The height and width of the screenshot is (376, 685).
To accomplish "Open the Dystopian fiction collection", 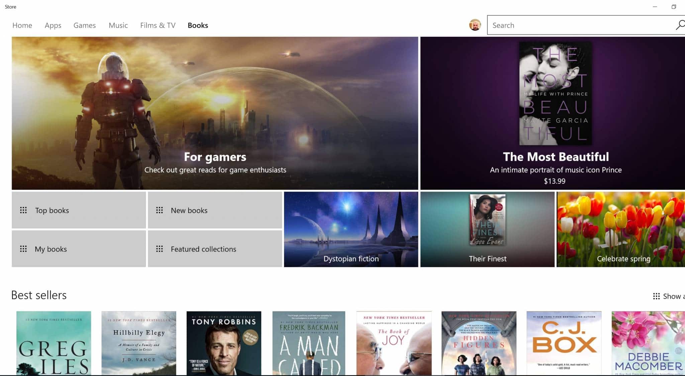I will coord(351,229).
